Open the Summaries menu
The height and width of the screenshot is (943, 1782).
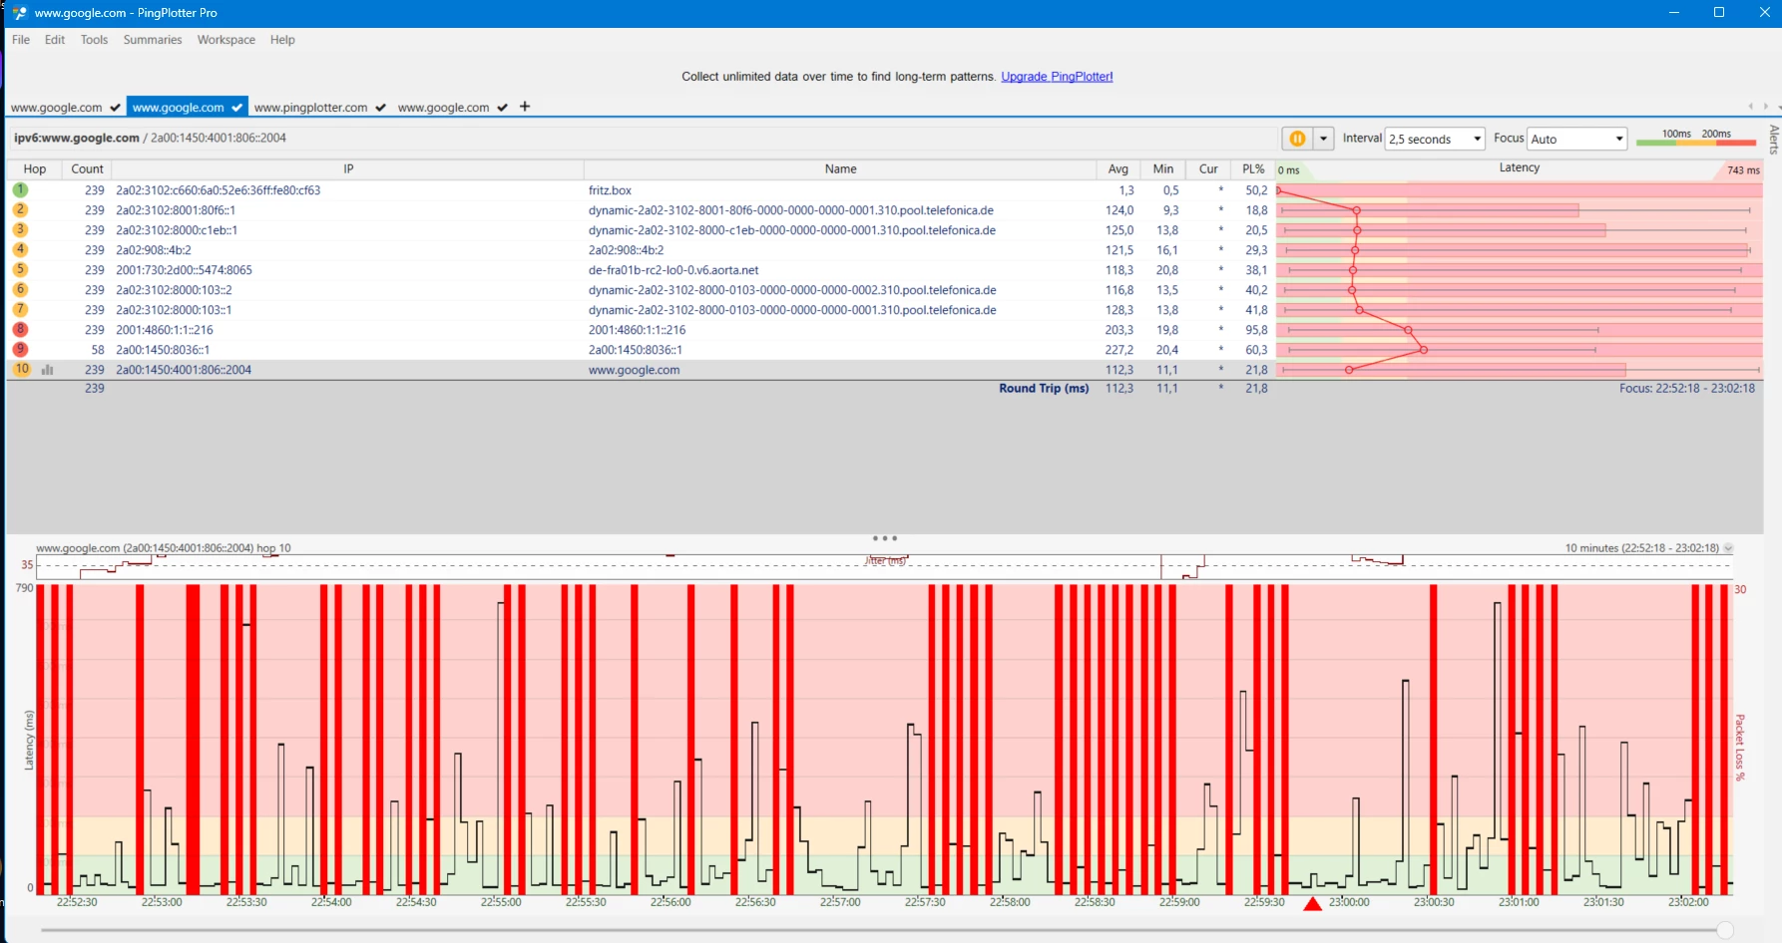tap(153, 40)
